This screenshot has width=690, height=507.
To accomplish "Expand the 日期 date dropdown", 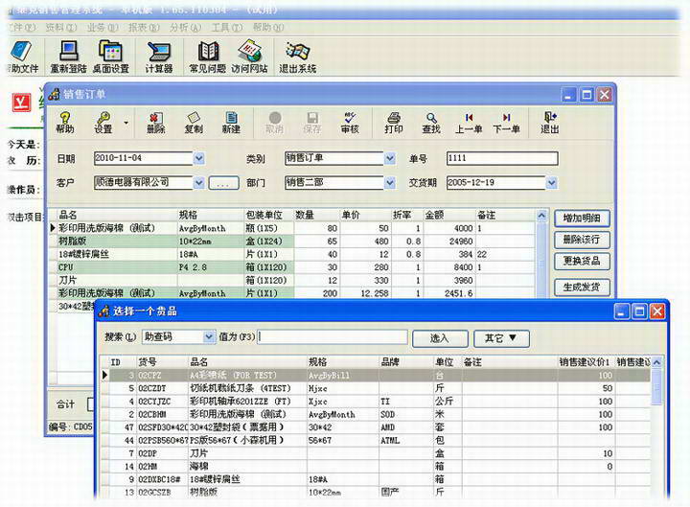I will click(199, 158).
